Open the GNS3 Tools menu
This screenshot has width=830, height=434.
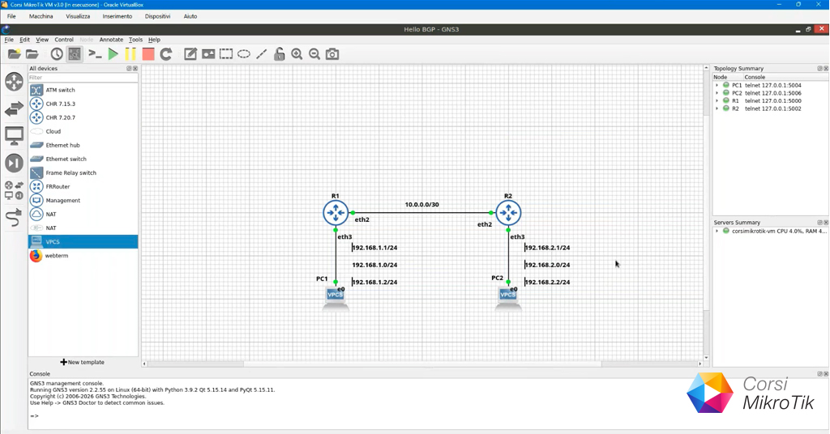click(135, 40)
